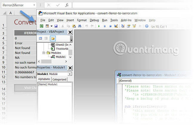
Task: Open the Help menu
Action: (x=152, y=20)
